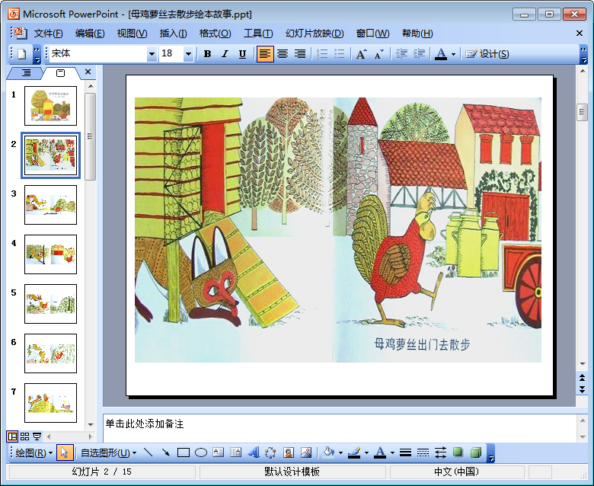The image size is (594, 486).
Task: Toggle Bold formatting
Action: pyautogui.click(x=207, y=54)
